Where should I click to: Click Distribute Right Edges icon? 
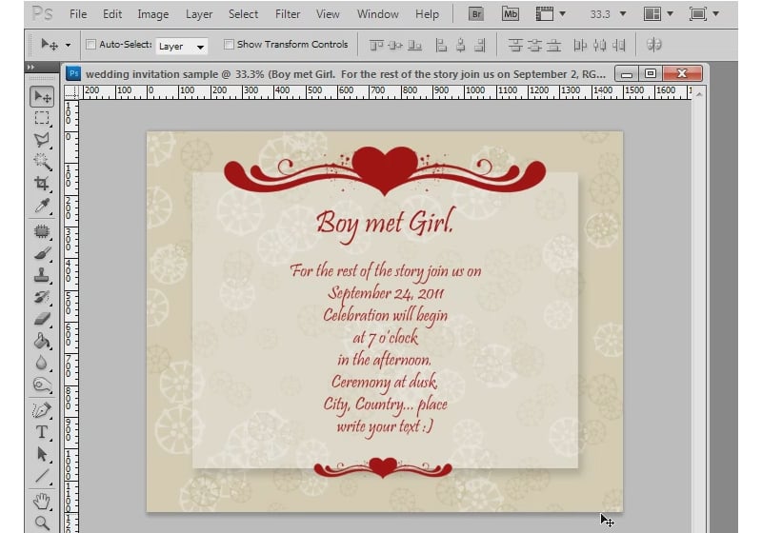tap(618, 45)
